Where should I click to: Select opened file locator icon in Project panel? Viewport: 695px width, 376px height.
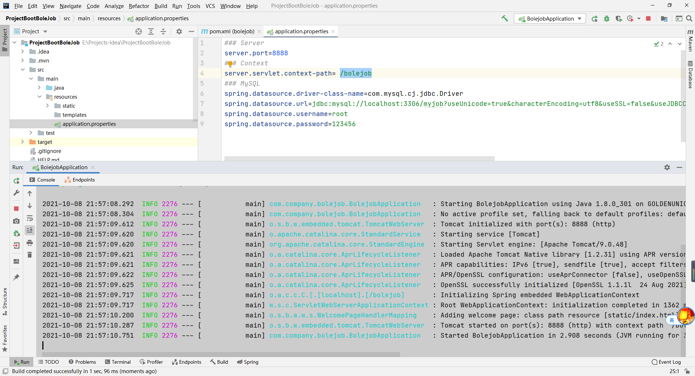(139, 31)
